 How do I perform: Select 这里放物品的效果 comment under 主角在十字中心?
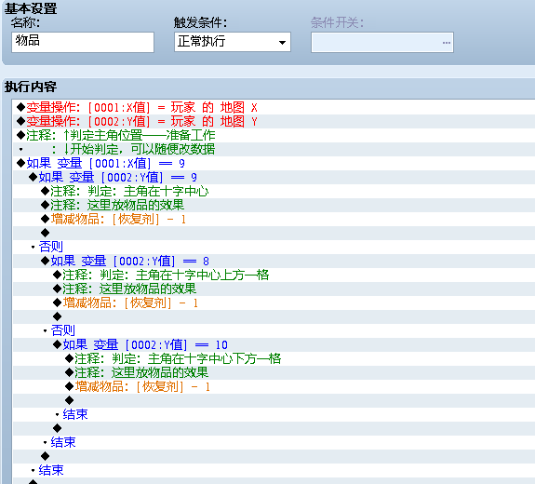[x=113, y=205]
